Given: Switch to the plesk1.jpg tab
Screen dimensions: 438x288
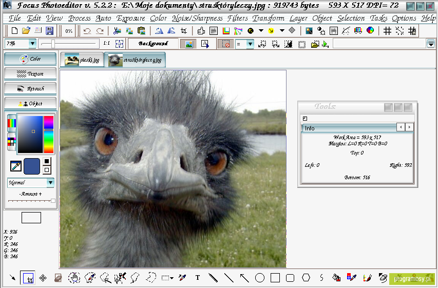Looking at the screenshot, I should tap(82, 60).
